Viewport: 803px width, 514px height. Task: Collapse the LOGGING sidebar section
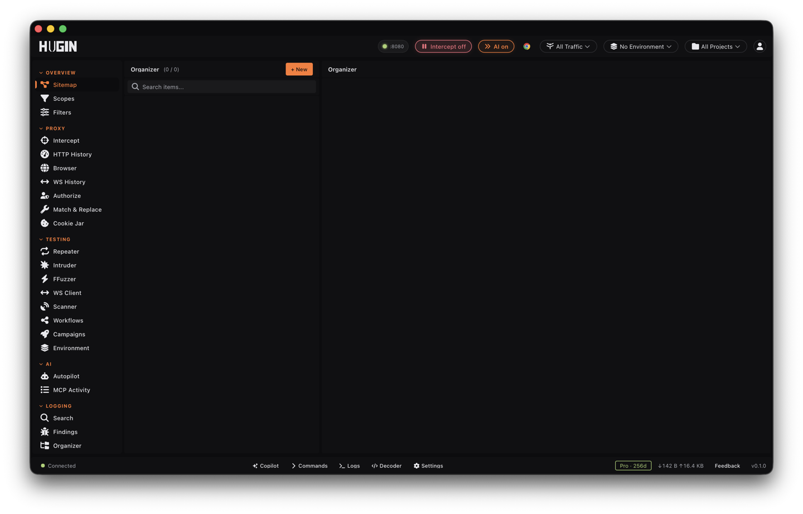(x=55, y=406)
